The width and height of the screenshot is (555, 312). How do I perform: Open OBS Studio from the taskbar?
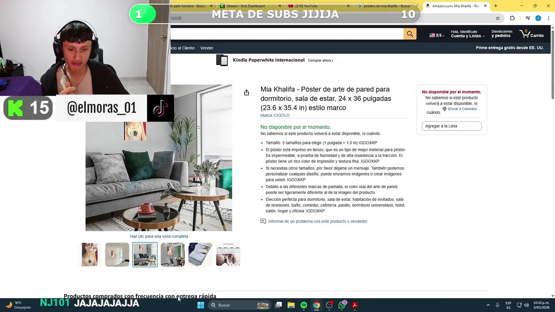329,305
